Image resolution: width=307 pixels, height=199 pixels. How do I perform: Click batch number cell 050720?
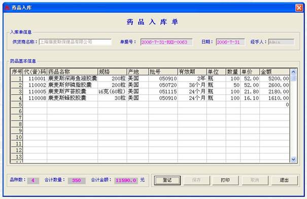[x=163, y=85]
